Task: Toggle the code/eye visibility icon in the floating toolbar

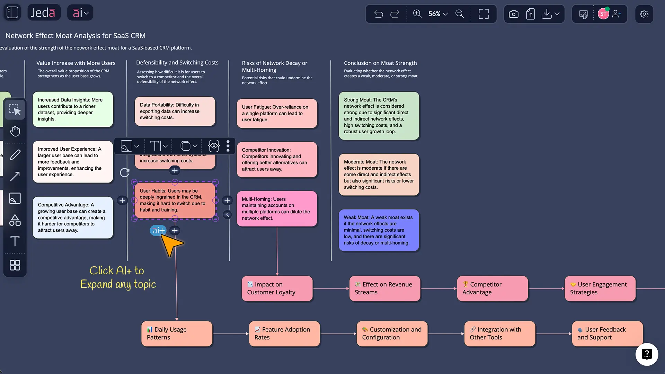Action: coord(213,146)
